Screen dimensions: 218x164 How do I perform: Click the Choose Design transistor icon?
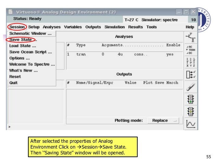pos(191,37)
